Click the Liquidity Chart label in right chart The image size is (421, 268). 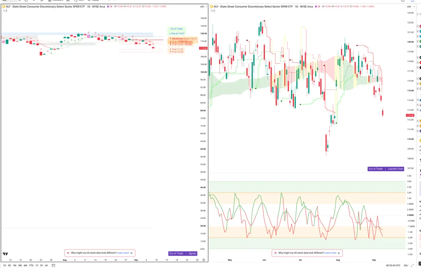(395, 169)
